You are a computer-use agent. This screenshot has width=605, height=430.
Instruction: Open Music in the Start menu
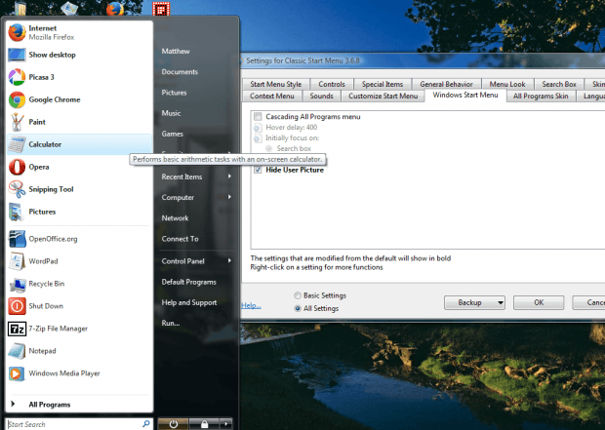[172, 113]
